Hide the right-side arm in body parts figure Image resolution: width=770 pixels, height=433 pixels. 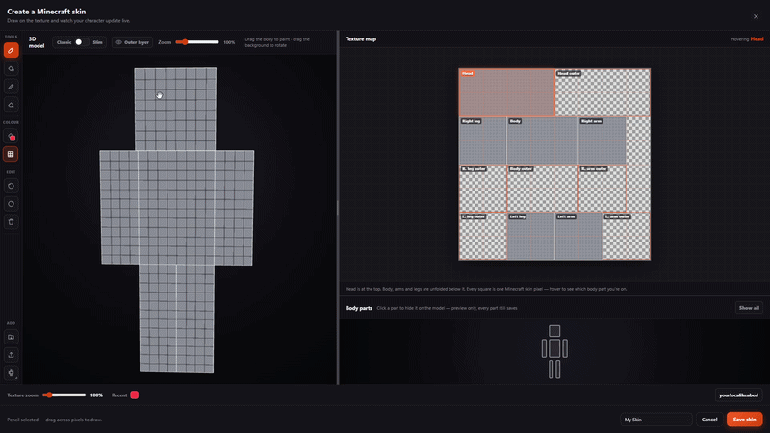[565, 348]
